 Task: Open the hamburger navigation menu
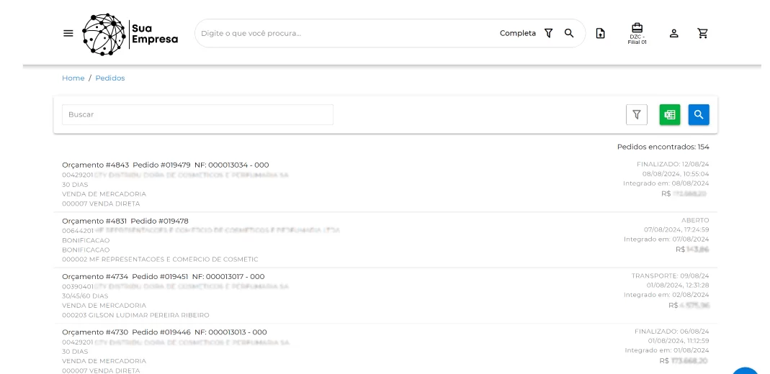point(68,33)
